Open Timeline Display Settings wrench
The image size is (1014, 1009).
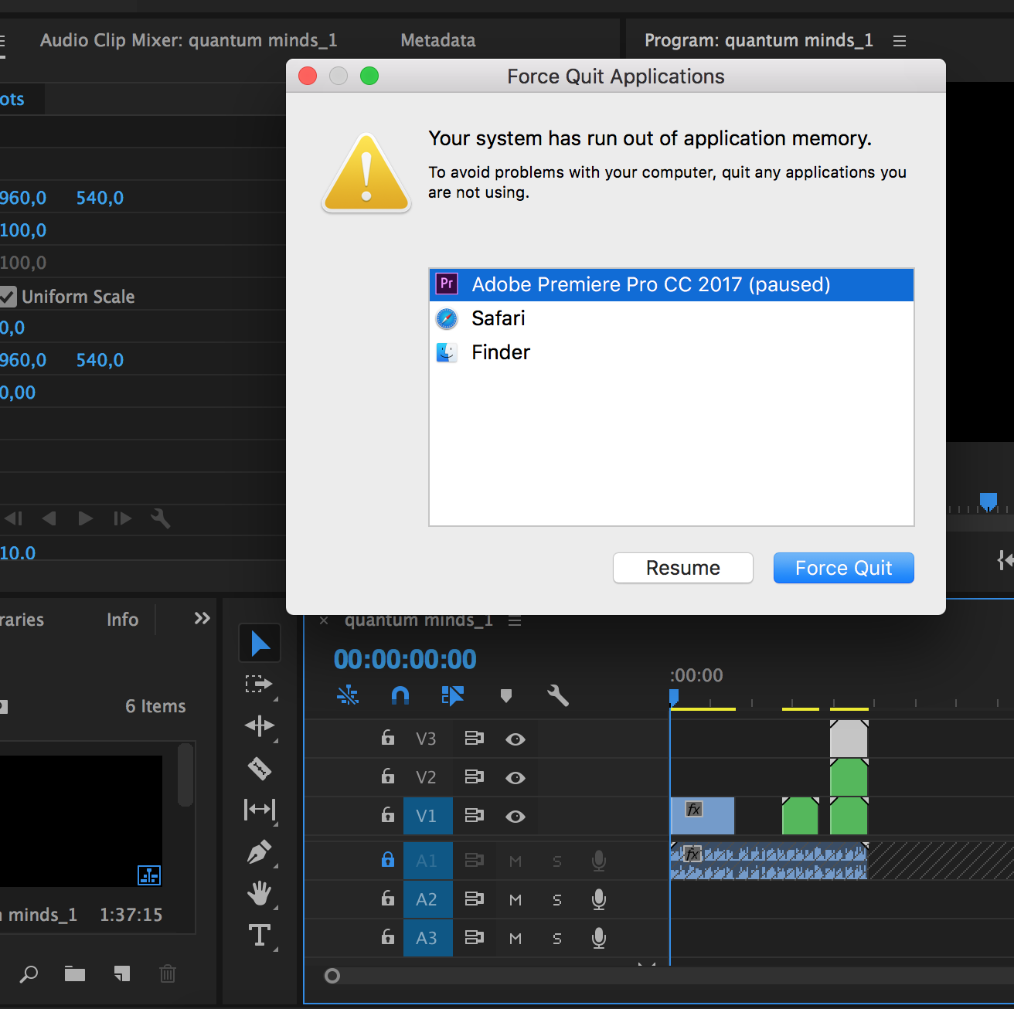pyautogui.click(x=558, y=696)
